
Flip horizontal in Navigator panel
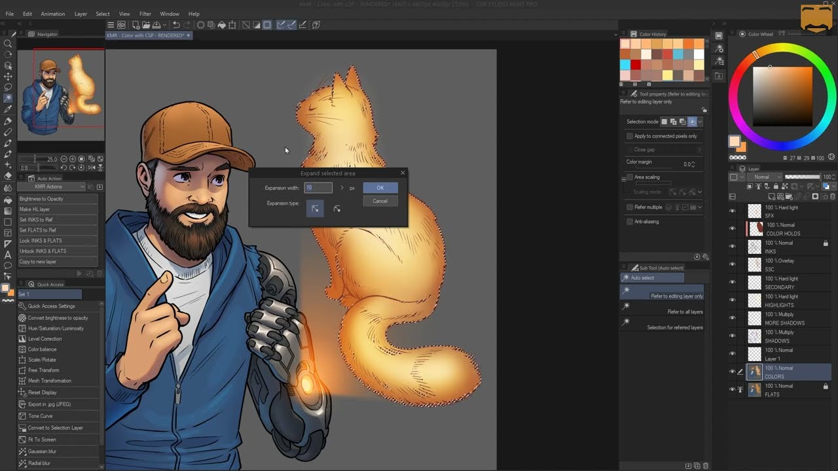[x=92, y=168]
